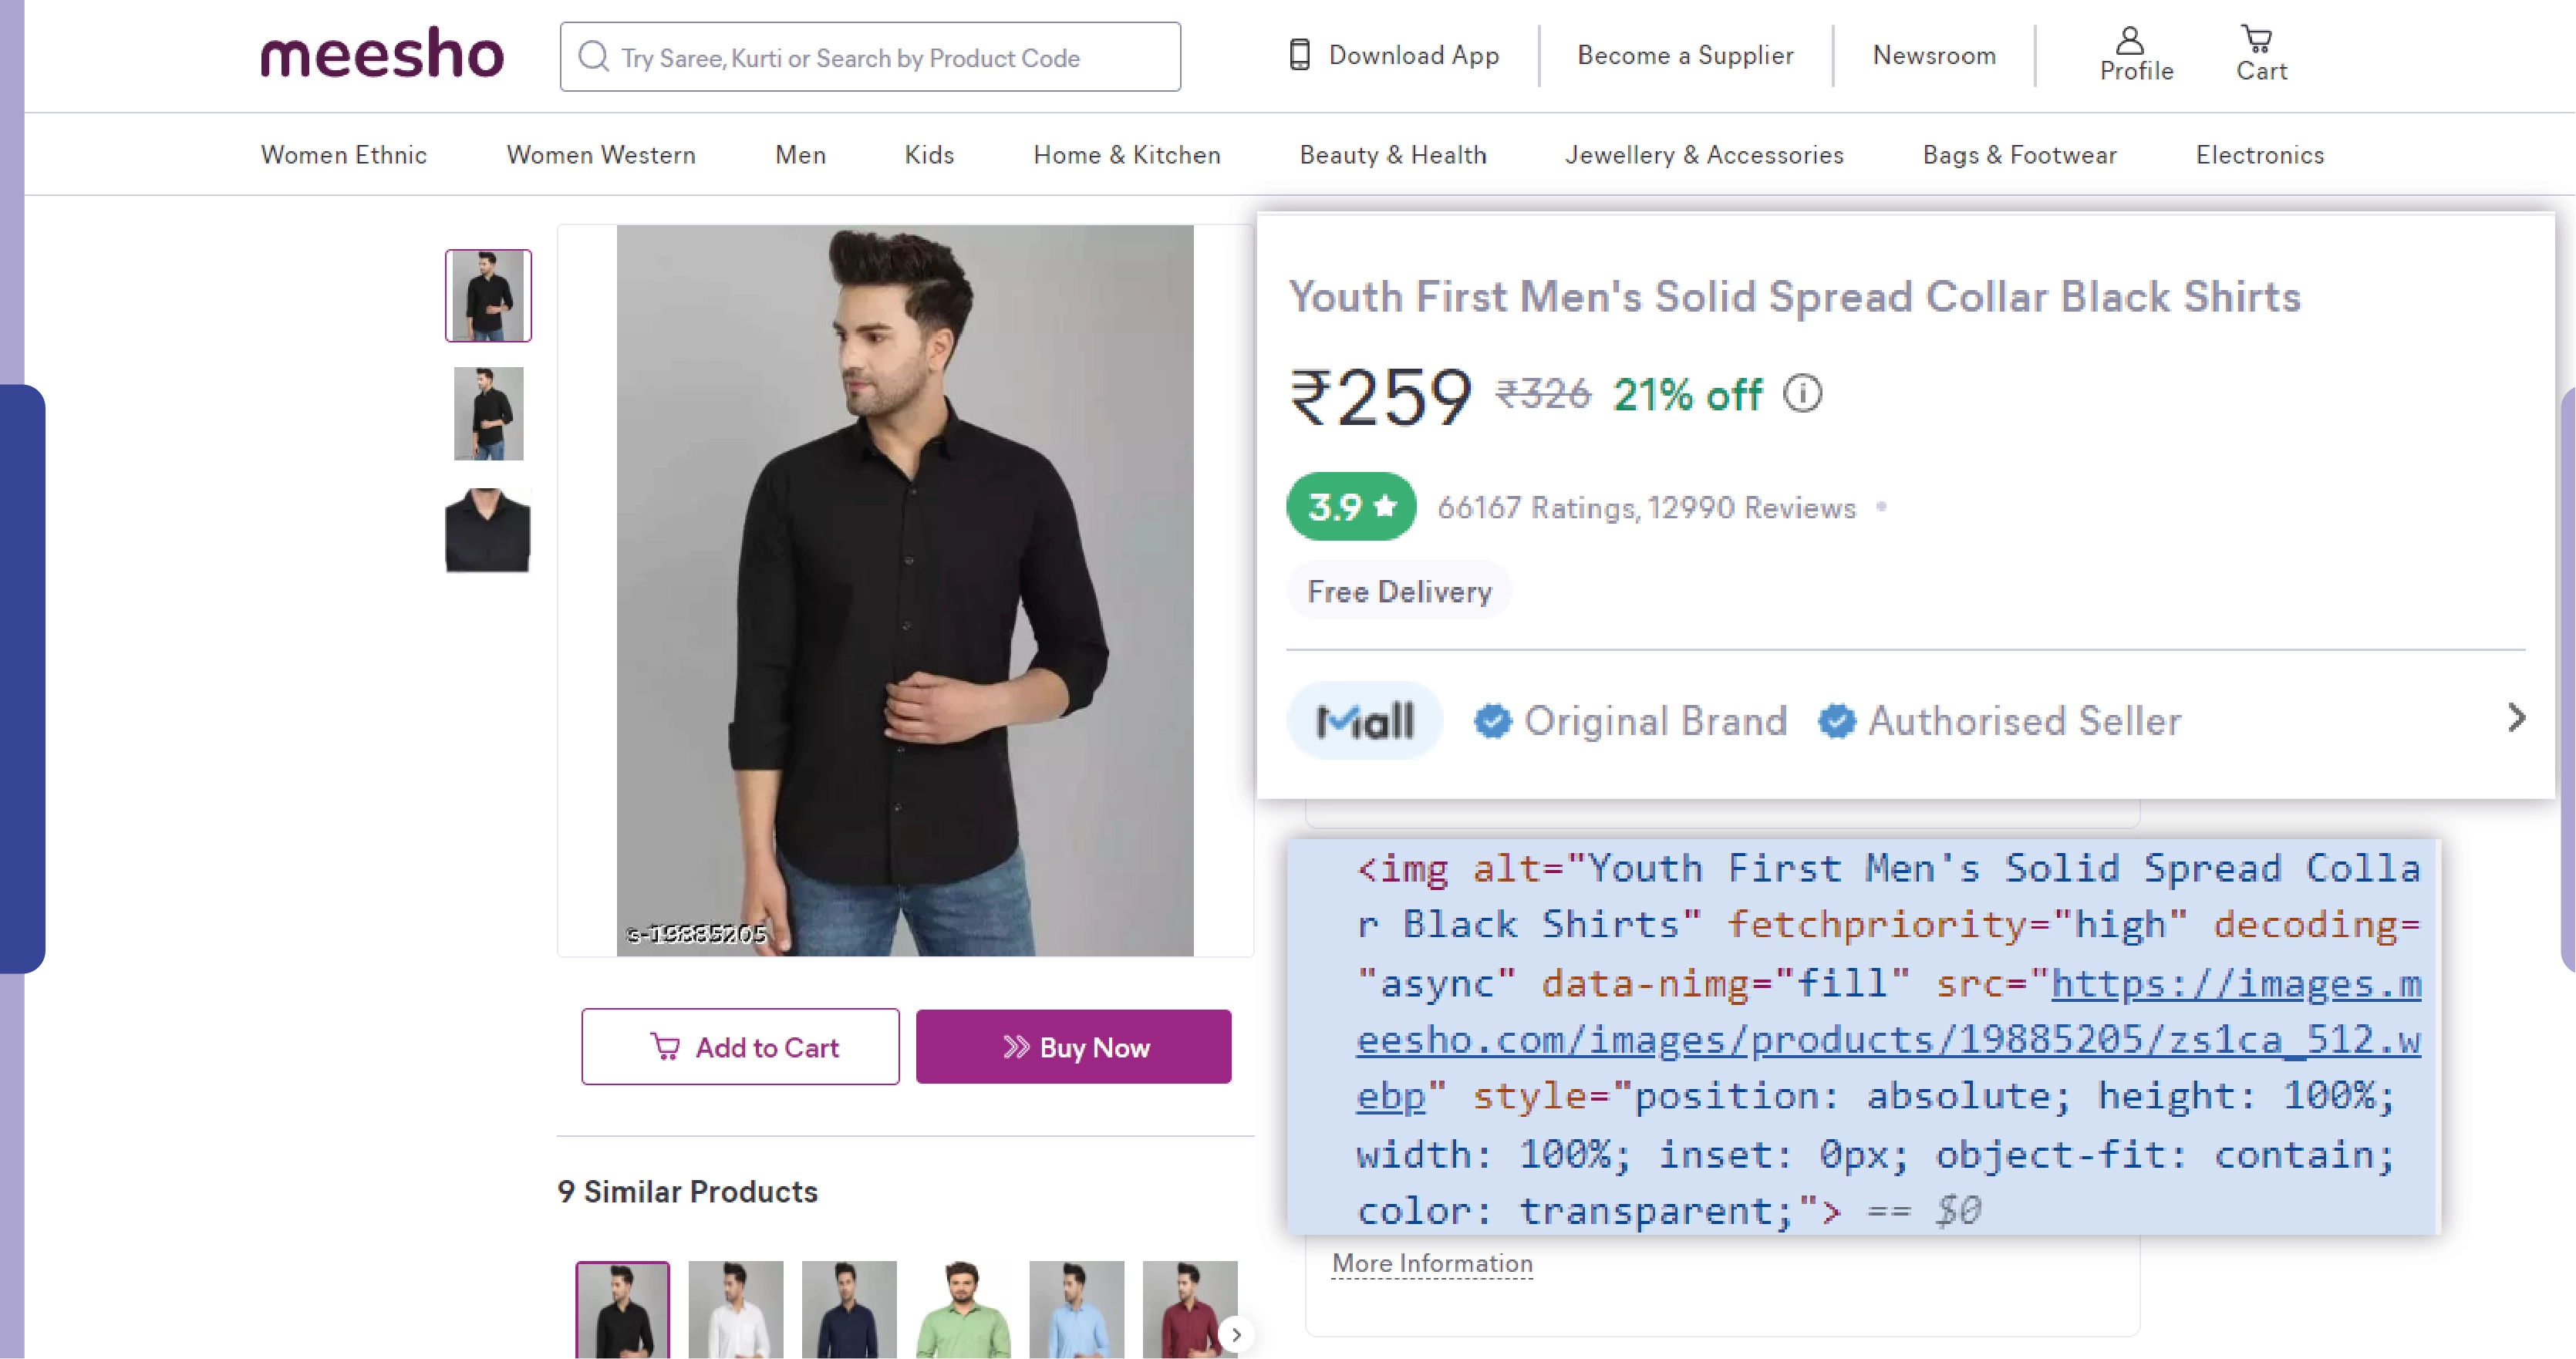Click the 3.9 star rating badge
Viewport: 2576px width, 1359px height.
[x=1350, y=507]
